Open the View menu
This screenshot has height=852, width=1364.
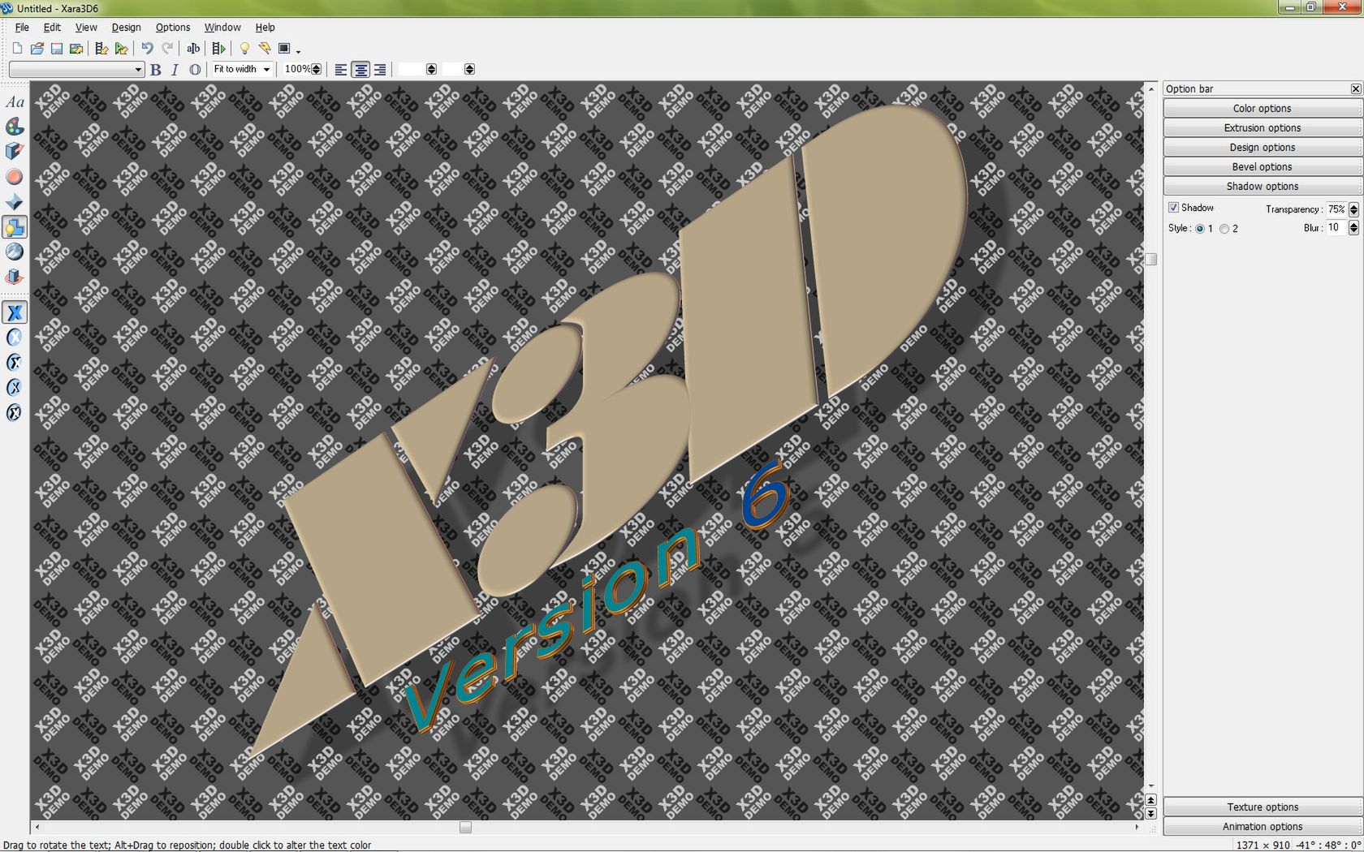[x=86, y=28]
